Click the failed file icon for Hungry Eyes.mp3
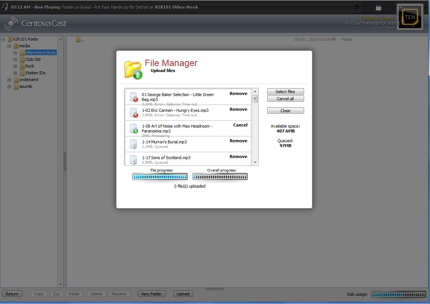Viewport: 430px width, 304px height. click(133, 112)
